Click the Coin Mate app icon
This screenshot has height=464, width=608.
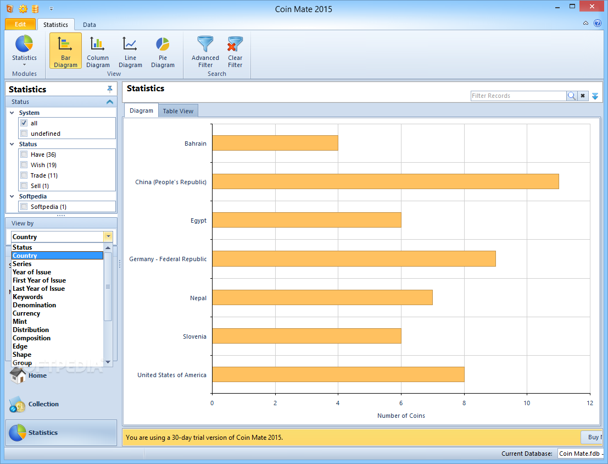(x=10, y=9)
